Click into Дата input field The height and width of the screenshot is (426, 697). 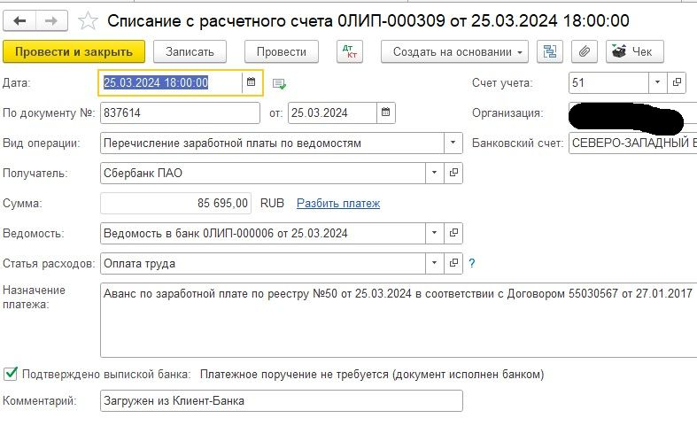pyautogui.click(x=170, y=82)
